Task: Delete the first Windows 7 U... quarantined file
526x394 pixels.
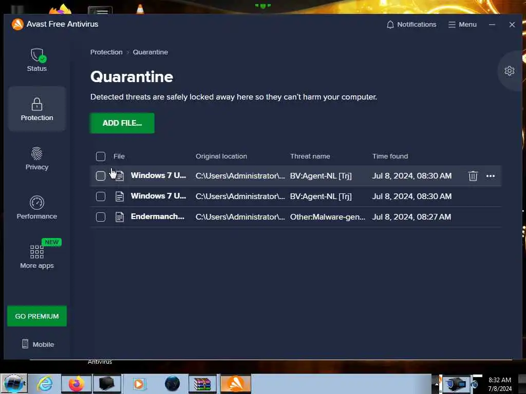Action: point(473,176)
